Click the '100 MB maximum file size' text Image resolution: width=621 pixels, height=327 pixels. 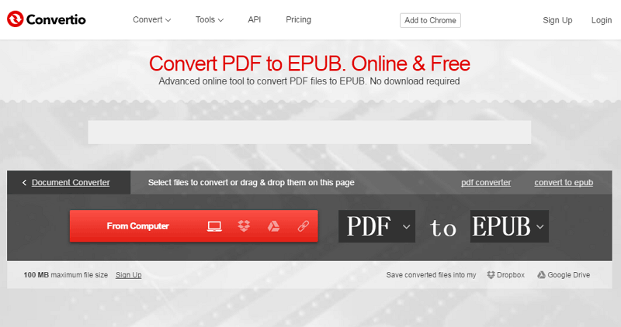point(66,275)
